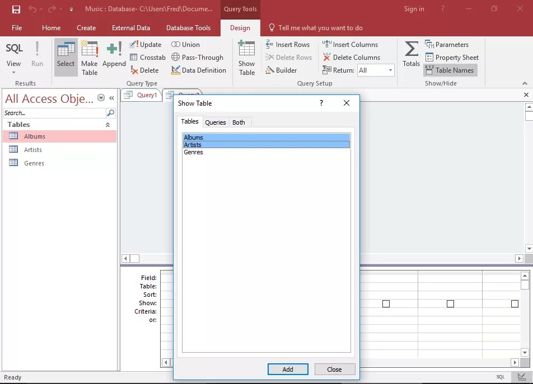Collapse the ribbon

tap(525, 83)
